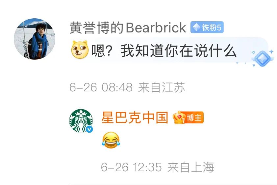This screenshot has height=185, width=277.
Task: Tap the white diamond inside 铁粉5 badge
Action: pyautogui.click(x=196, y=27)
